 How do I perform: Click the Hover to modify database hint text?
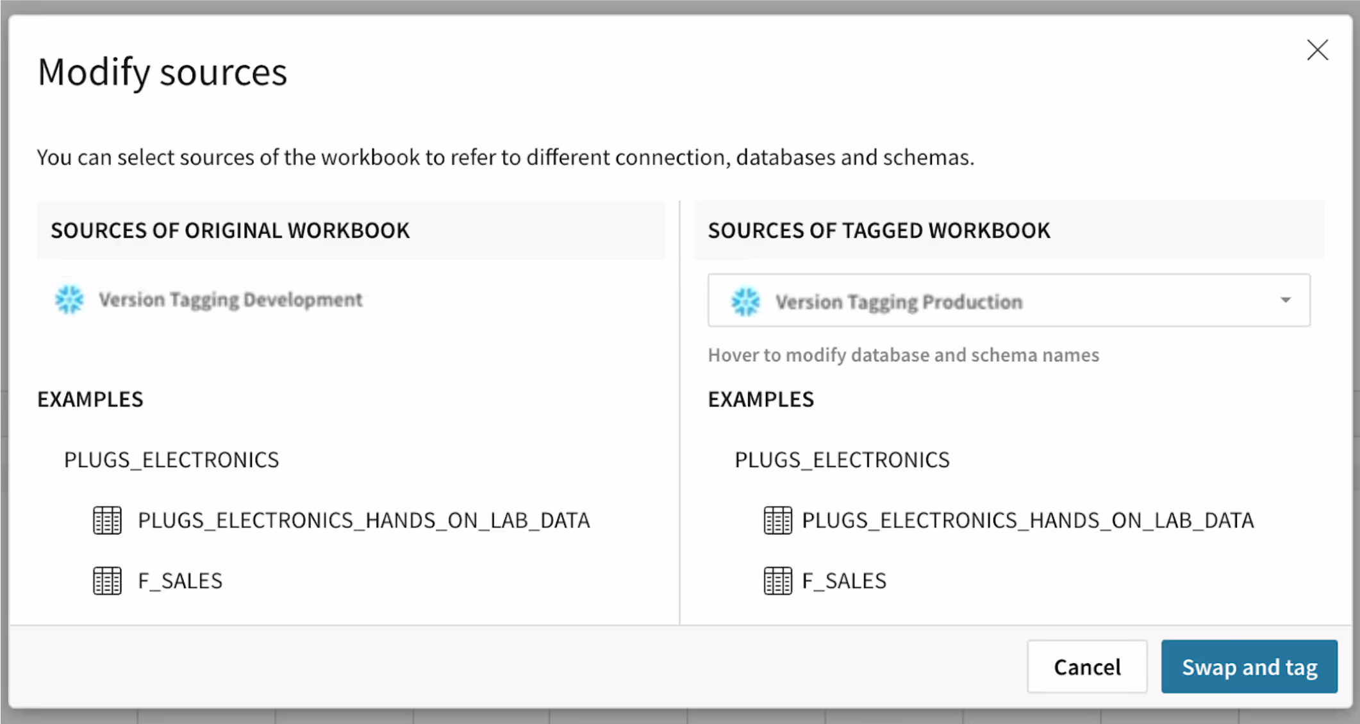point(903,355)
